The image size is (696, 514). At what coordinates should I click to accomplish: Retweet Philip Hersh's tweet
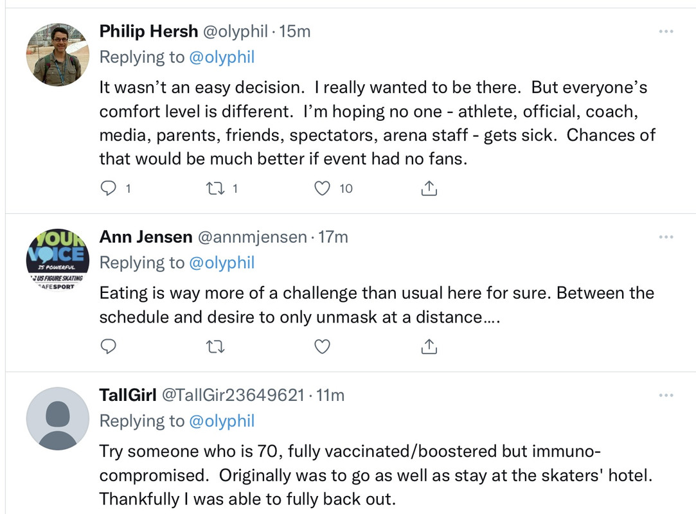point(216,189)
